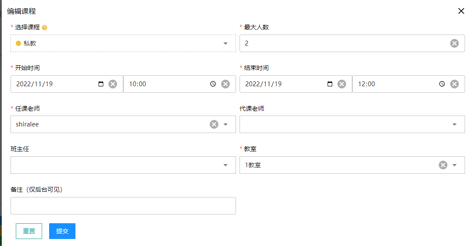Submit the form with 提交

pos(62,231)
